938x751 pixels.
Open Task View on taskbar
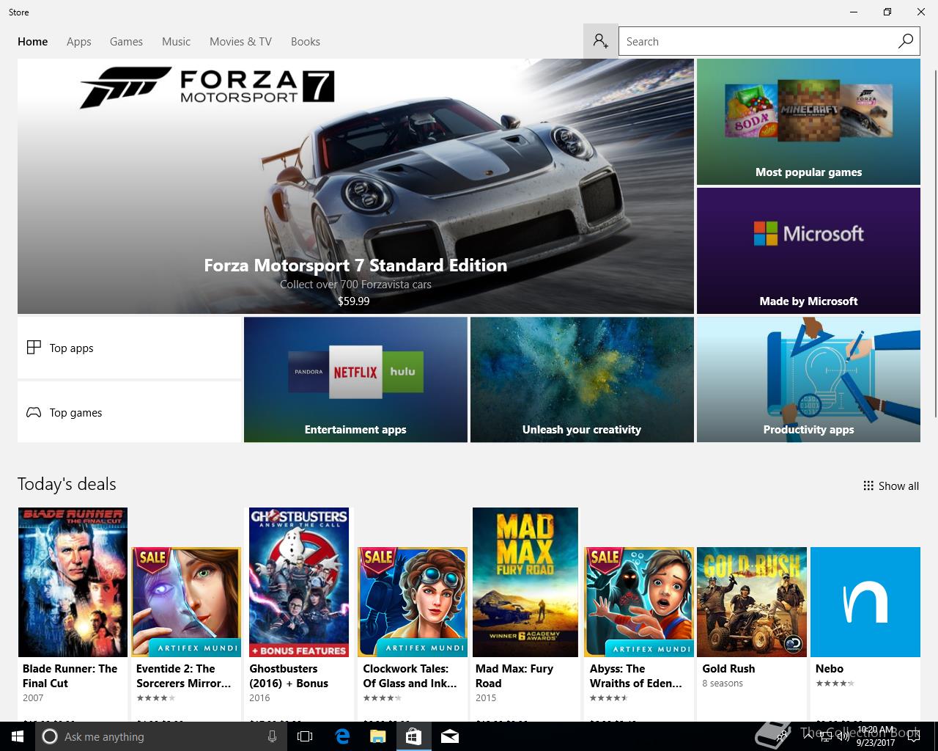pyautogui.click(x=305, y=736)
